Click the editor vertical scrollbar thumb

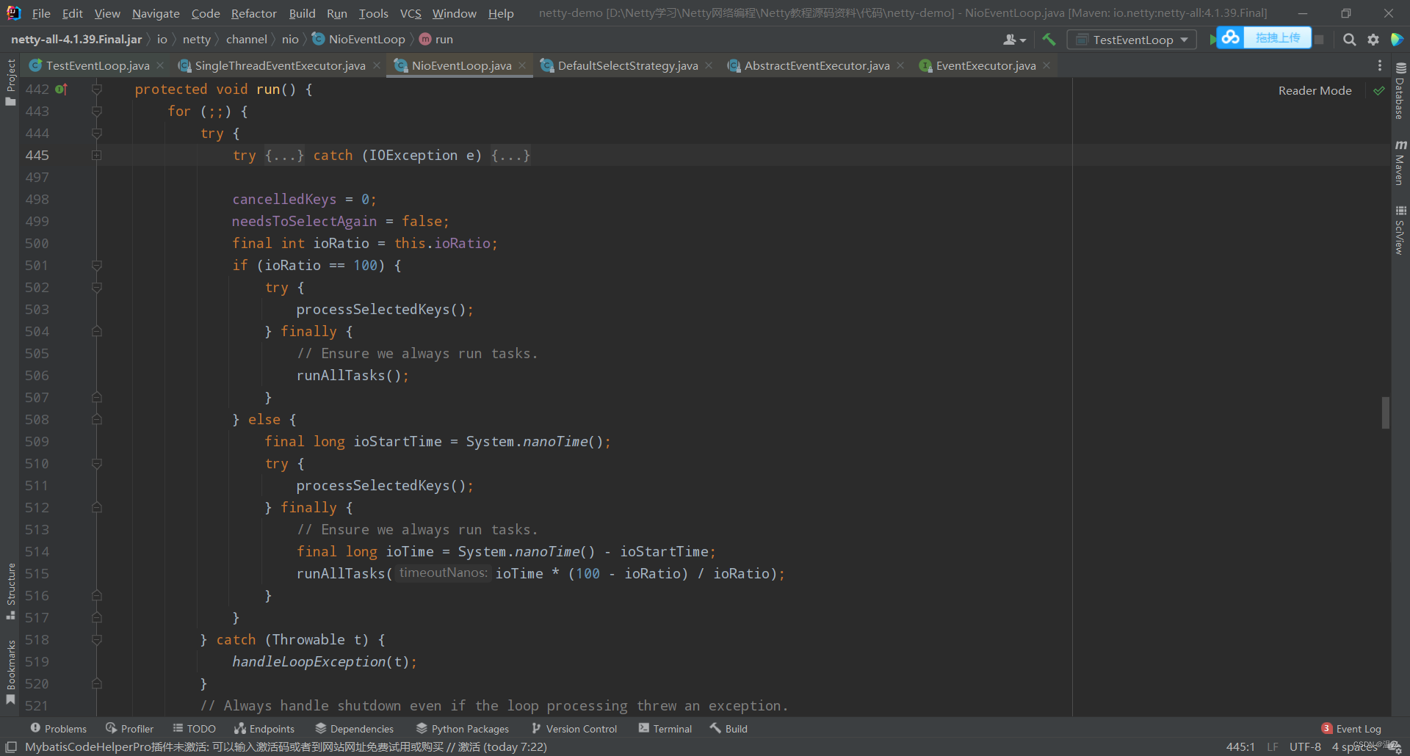click(x=1386, y=412)
